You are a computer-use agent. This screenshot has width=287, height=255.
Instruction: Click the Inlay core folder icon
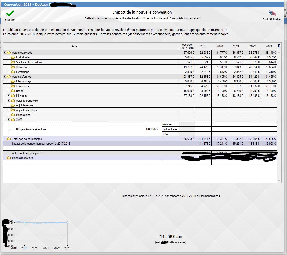pyautogui.click(x=13, y=96)
